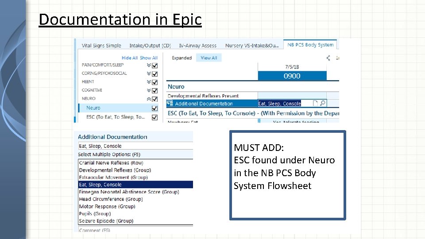Select the 0900 time column header
This screenshot has height=239, width=425.
(292, 76)
